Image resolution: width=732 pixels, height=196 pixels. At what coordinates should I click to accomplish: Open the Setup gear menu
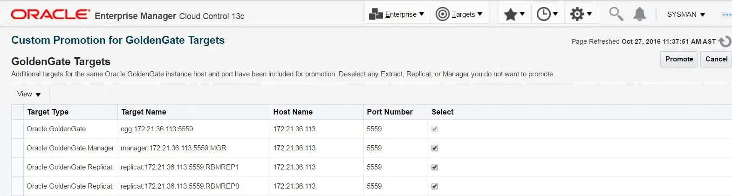point(581,14)
